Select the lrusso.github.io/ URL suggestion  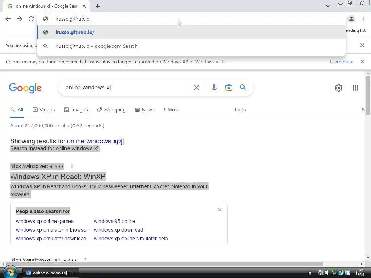191,32
